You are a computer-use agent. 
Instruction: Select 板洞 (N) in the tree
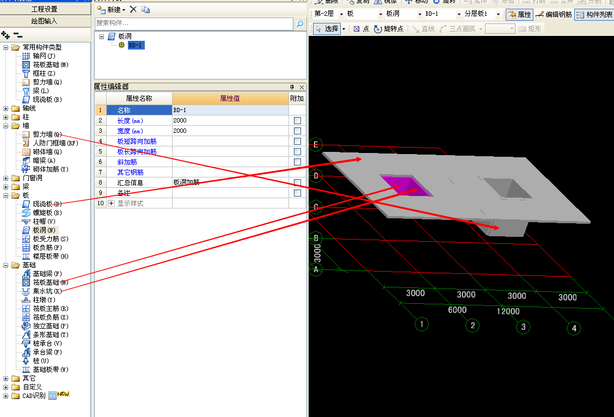(x=39, y=230)
